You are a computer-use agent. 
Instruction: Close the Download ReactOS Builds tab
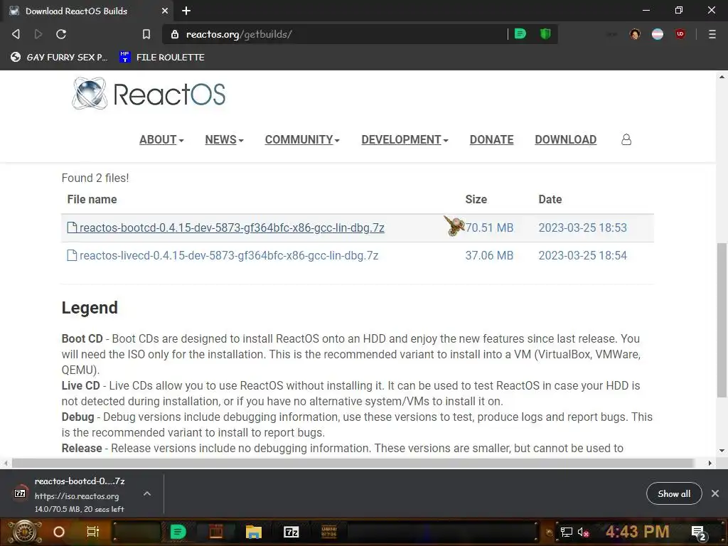click(x=165, y=11)
